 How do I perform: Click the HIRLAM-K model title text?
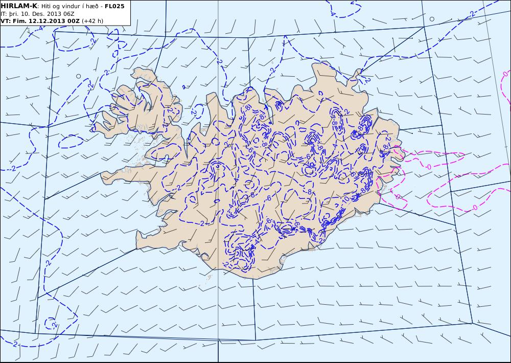click(19, 6)
